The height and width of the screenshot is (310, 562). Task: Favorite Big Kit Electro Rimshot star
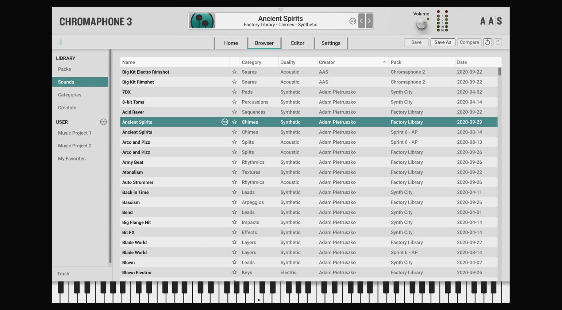pos(234,72)
